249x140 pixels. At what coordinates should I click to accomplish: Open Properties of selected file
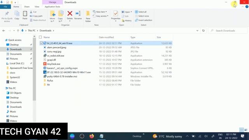[116, 16]
